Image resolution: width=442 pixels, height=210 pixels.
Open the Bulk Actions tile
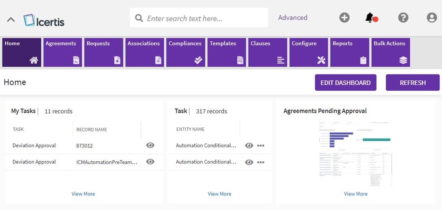(x=390, y=52)
